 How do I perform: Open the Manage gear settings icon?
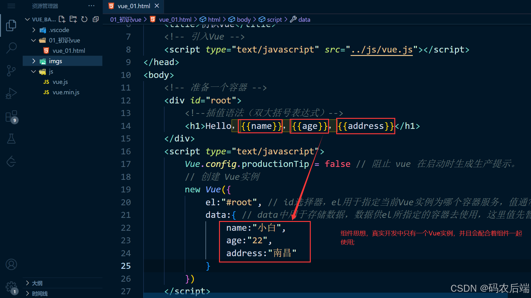(x=11, y=287)
